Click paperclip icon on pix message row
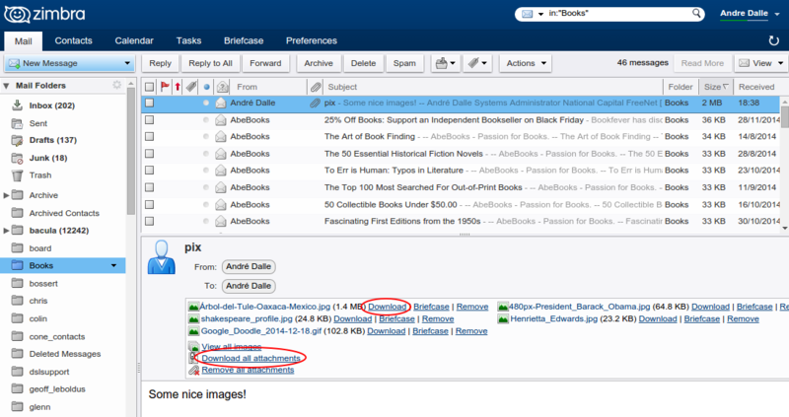Screen dimensions: 789x417 tap(315, 104)
